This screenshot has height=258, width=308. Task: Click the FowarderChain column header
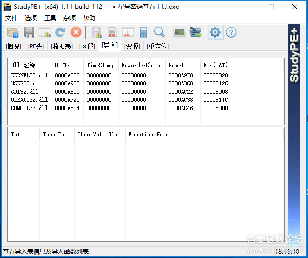click(x=142, y=65)
